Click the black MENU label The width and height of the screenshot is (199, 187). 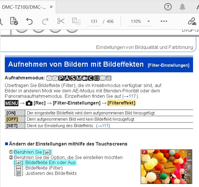point(12,103)
